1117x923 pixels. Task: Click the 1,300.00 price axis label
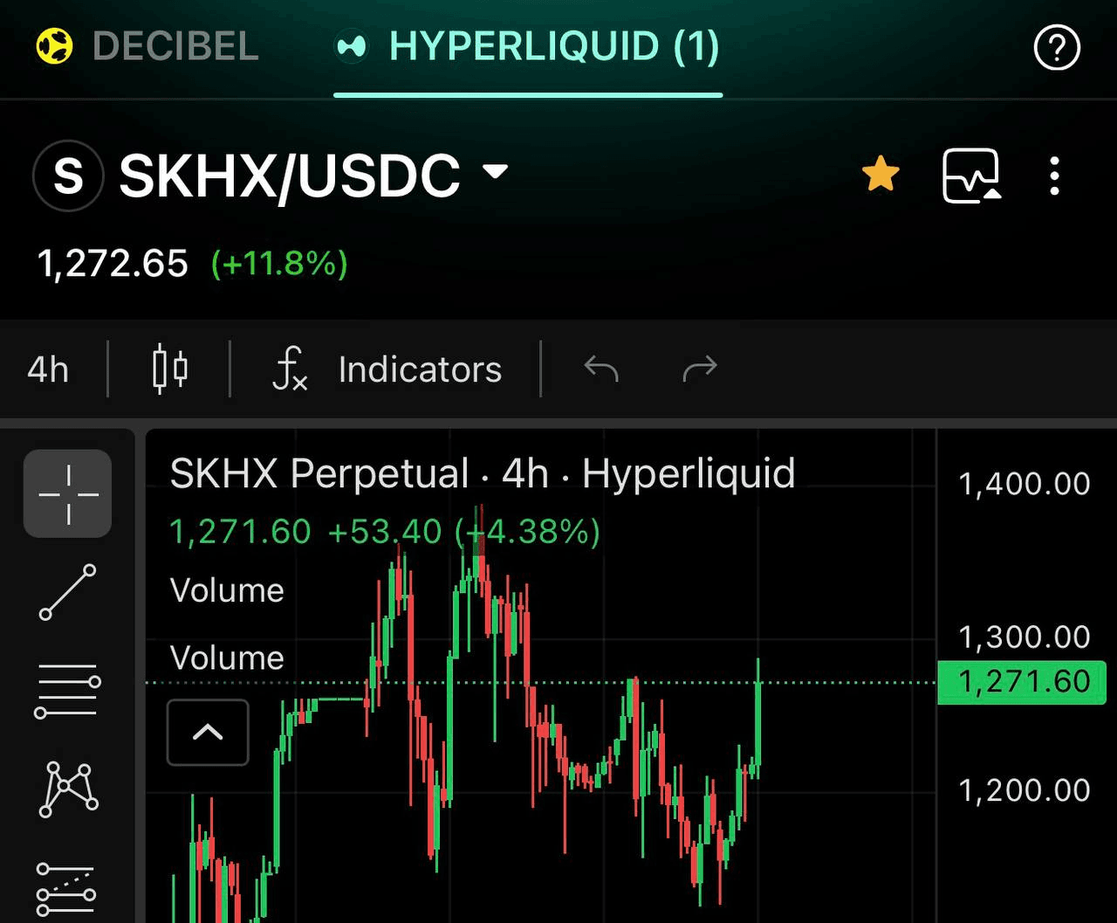(1024, 637)
